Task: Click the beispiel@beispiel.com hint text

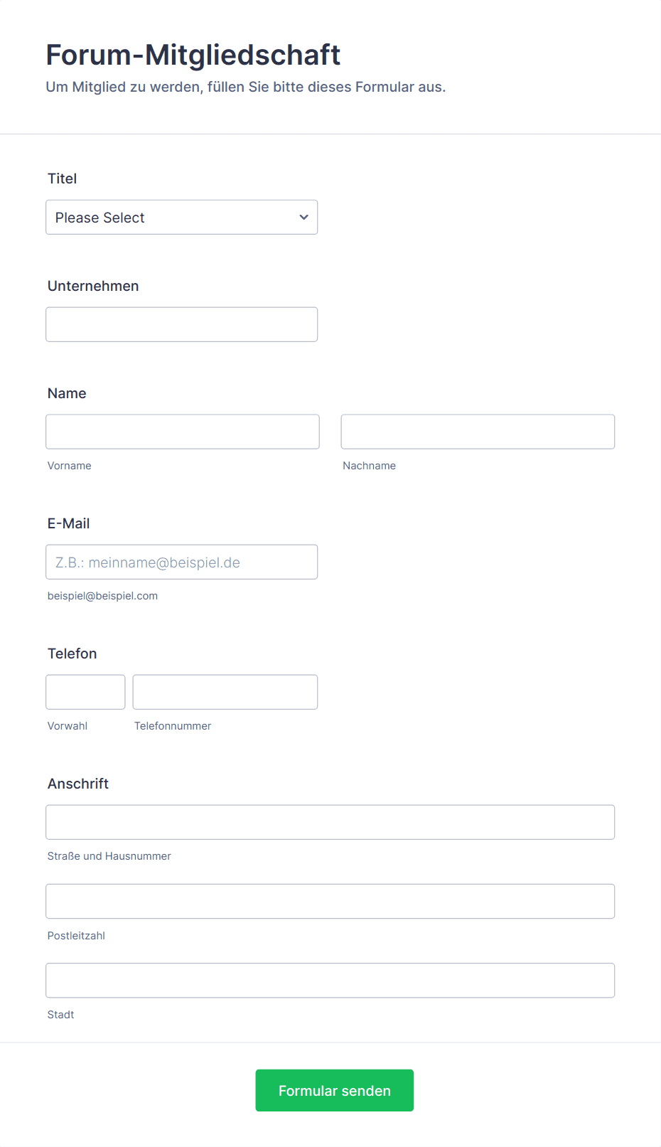Action: point(102,596)
